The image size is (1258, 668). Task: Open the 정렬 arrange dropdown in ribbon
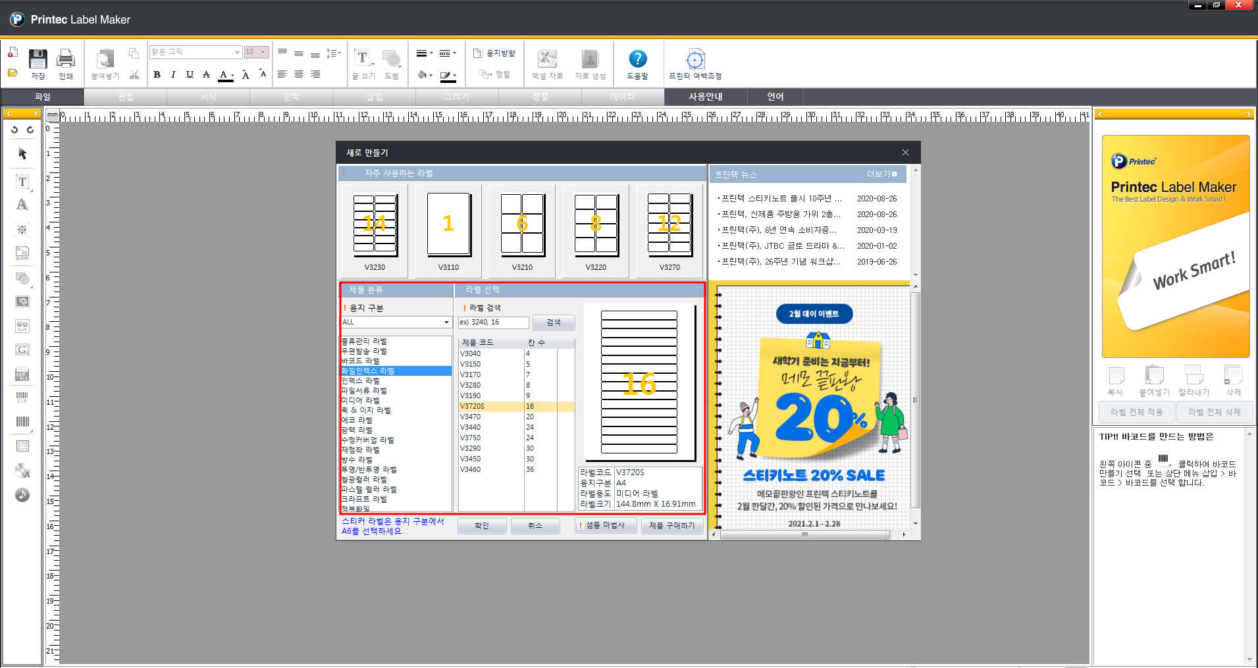[x=494, y=74]
